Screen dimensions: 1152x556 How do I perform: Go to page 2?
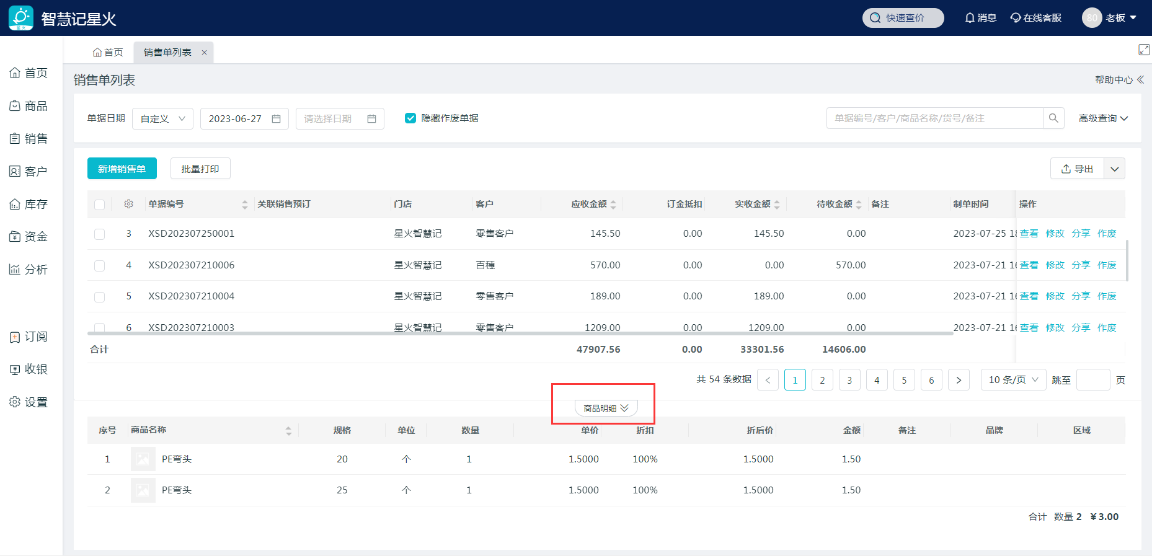[822, 380]
